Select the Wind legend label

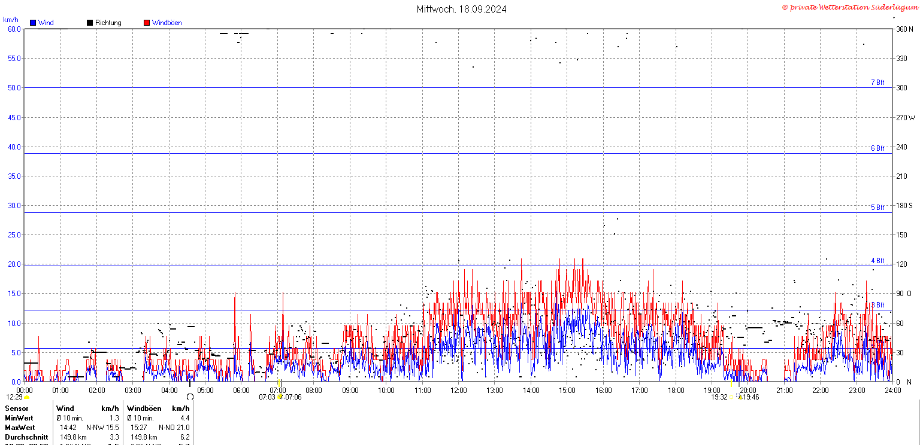(46, 23)
